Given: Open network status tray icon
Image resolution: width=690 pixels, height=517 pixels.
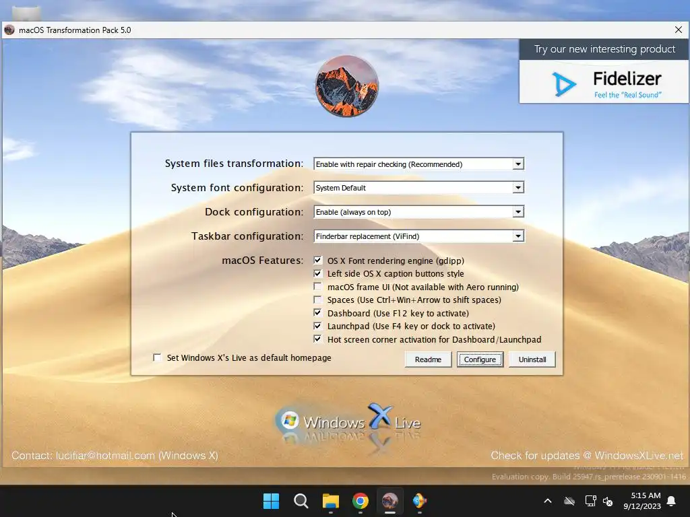Looking at the screenshot, I should 590,501.
